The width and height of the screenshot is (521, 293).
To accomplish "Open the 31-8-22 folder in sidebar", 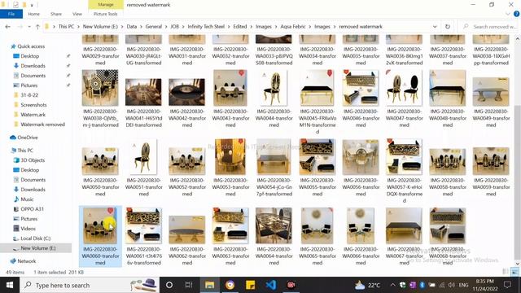I will click(x=29, y=95).
